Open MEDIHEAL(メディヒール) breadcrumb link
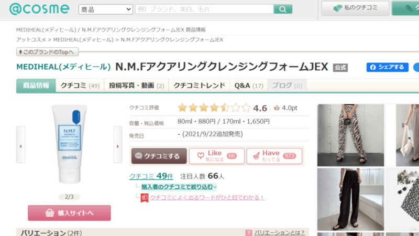Viewport: 419px width, 236px height. (83, 40)
